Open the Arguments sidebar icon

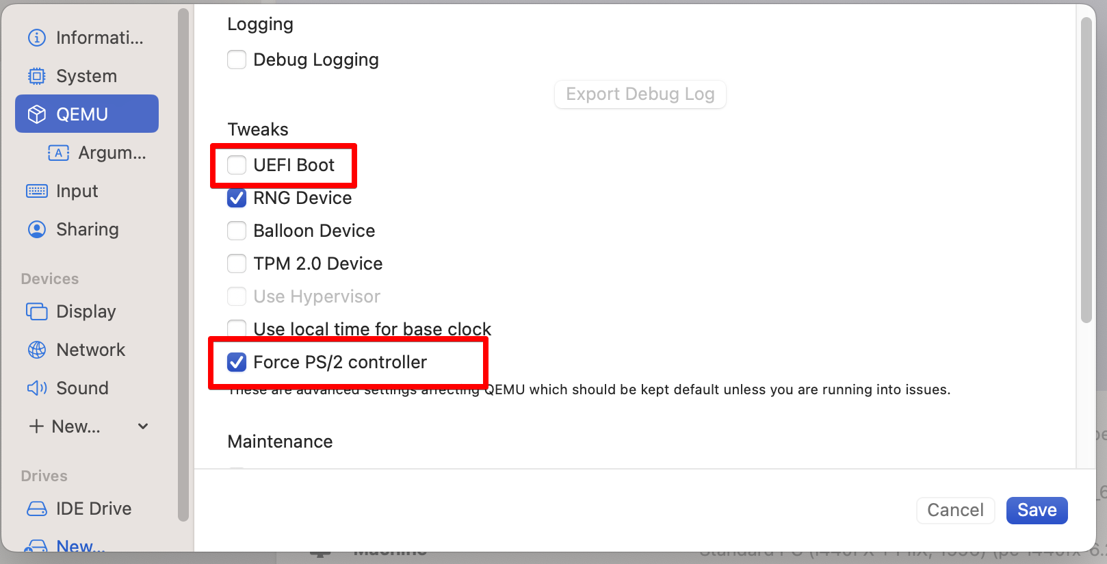point(59,153)
